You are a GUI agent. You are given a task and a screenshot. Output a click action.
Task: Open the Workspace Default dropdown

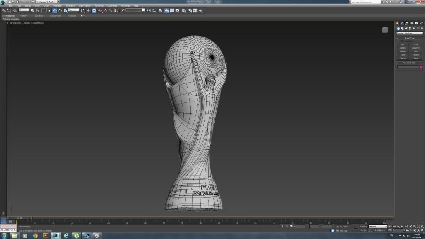pos(47,2)
